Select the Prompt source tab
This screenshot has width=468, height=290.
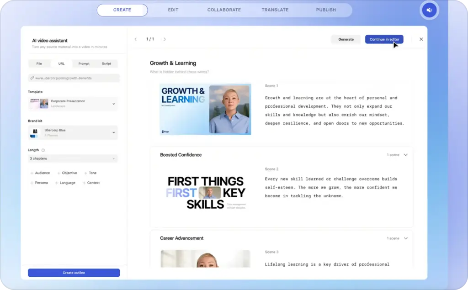pyautogui.click(x=84, y=63)
